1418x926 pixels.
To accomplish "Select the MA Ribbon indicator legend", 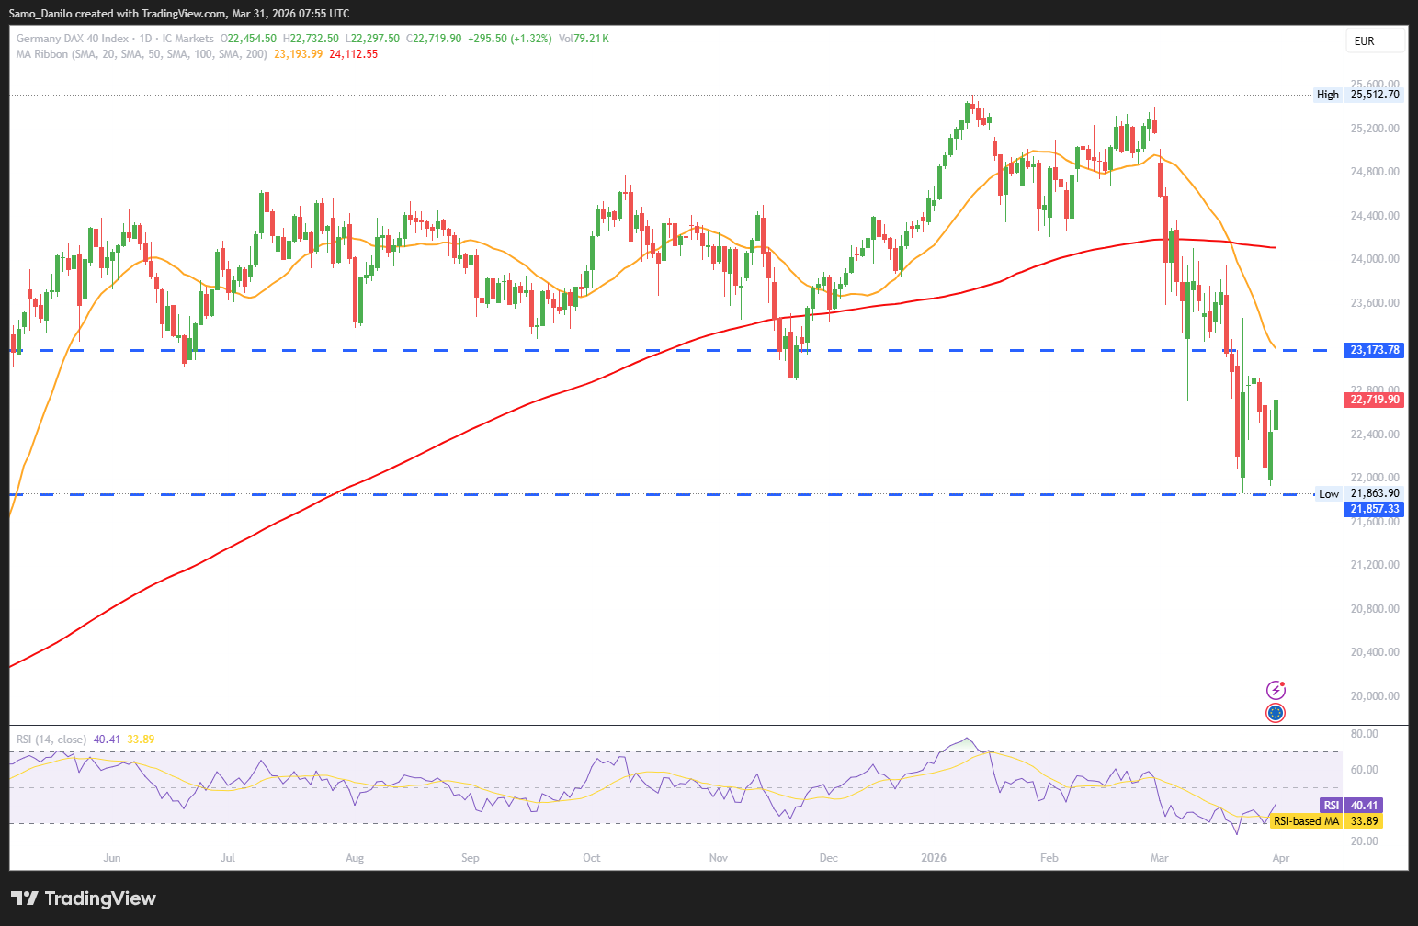I will coord(142,54).
